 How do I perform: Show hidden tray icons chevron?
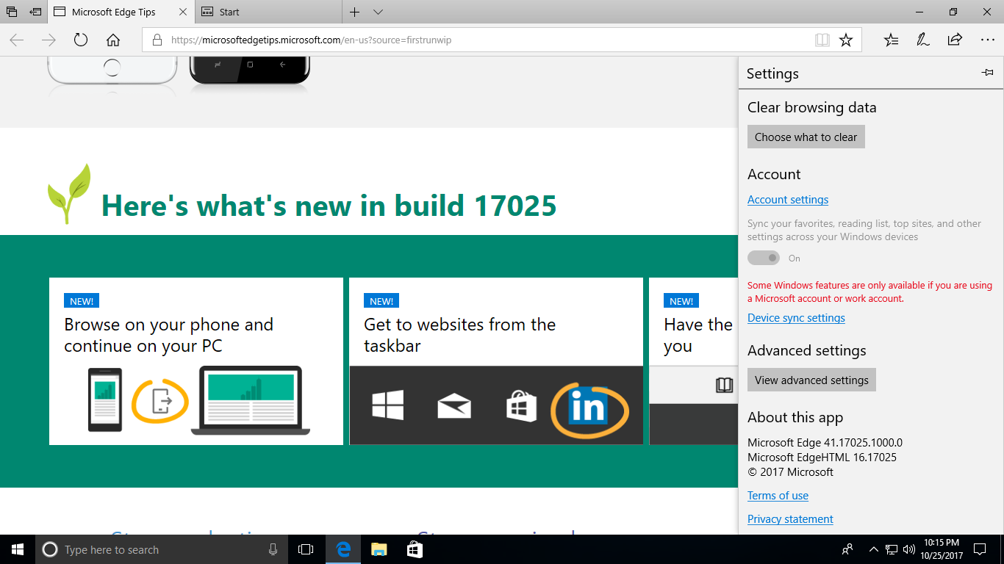click(x=874, y=549)
